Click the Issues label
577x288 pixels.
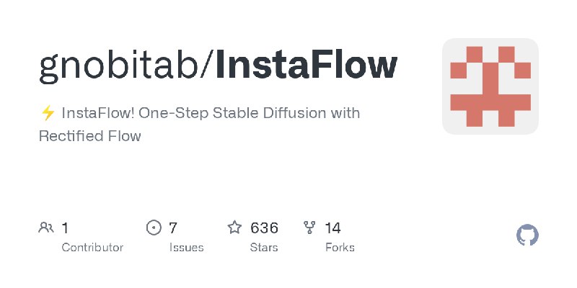point(186,248)
